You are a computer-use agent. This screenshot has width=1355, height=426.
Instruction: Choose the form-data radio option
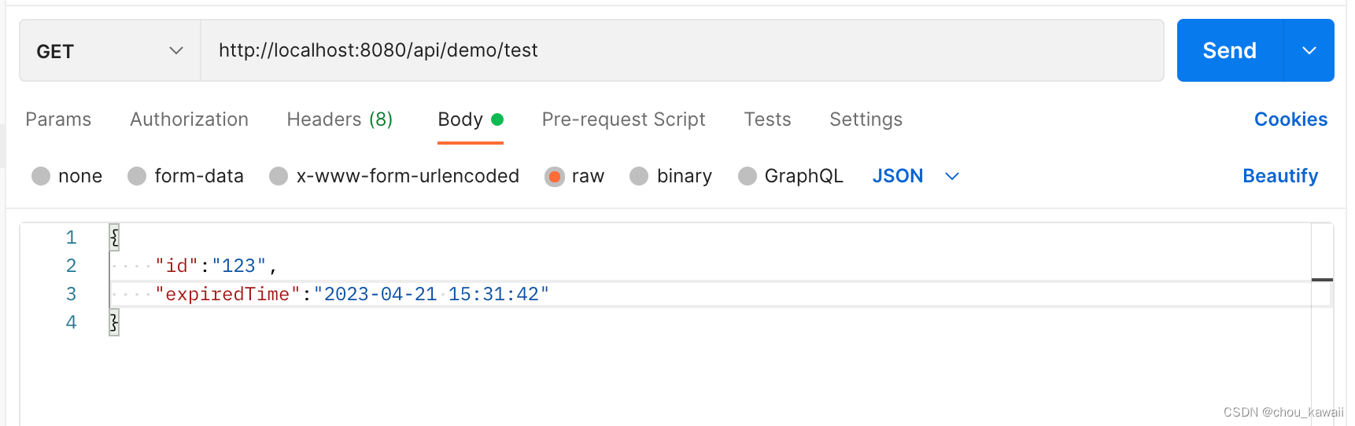click(137, 176)
